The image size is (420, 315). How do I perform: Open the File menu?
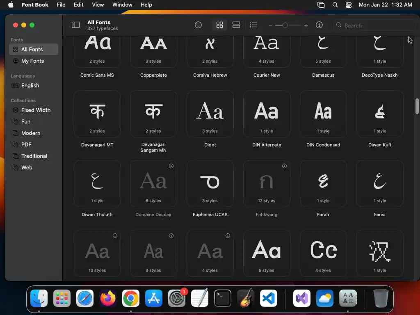coord(61,5)
